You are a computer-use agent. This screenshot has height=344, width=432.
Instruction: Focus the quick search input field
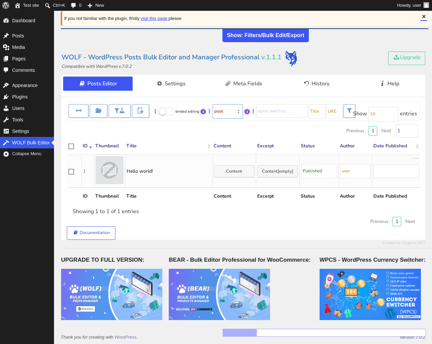(x=282, y=111)
